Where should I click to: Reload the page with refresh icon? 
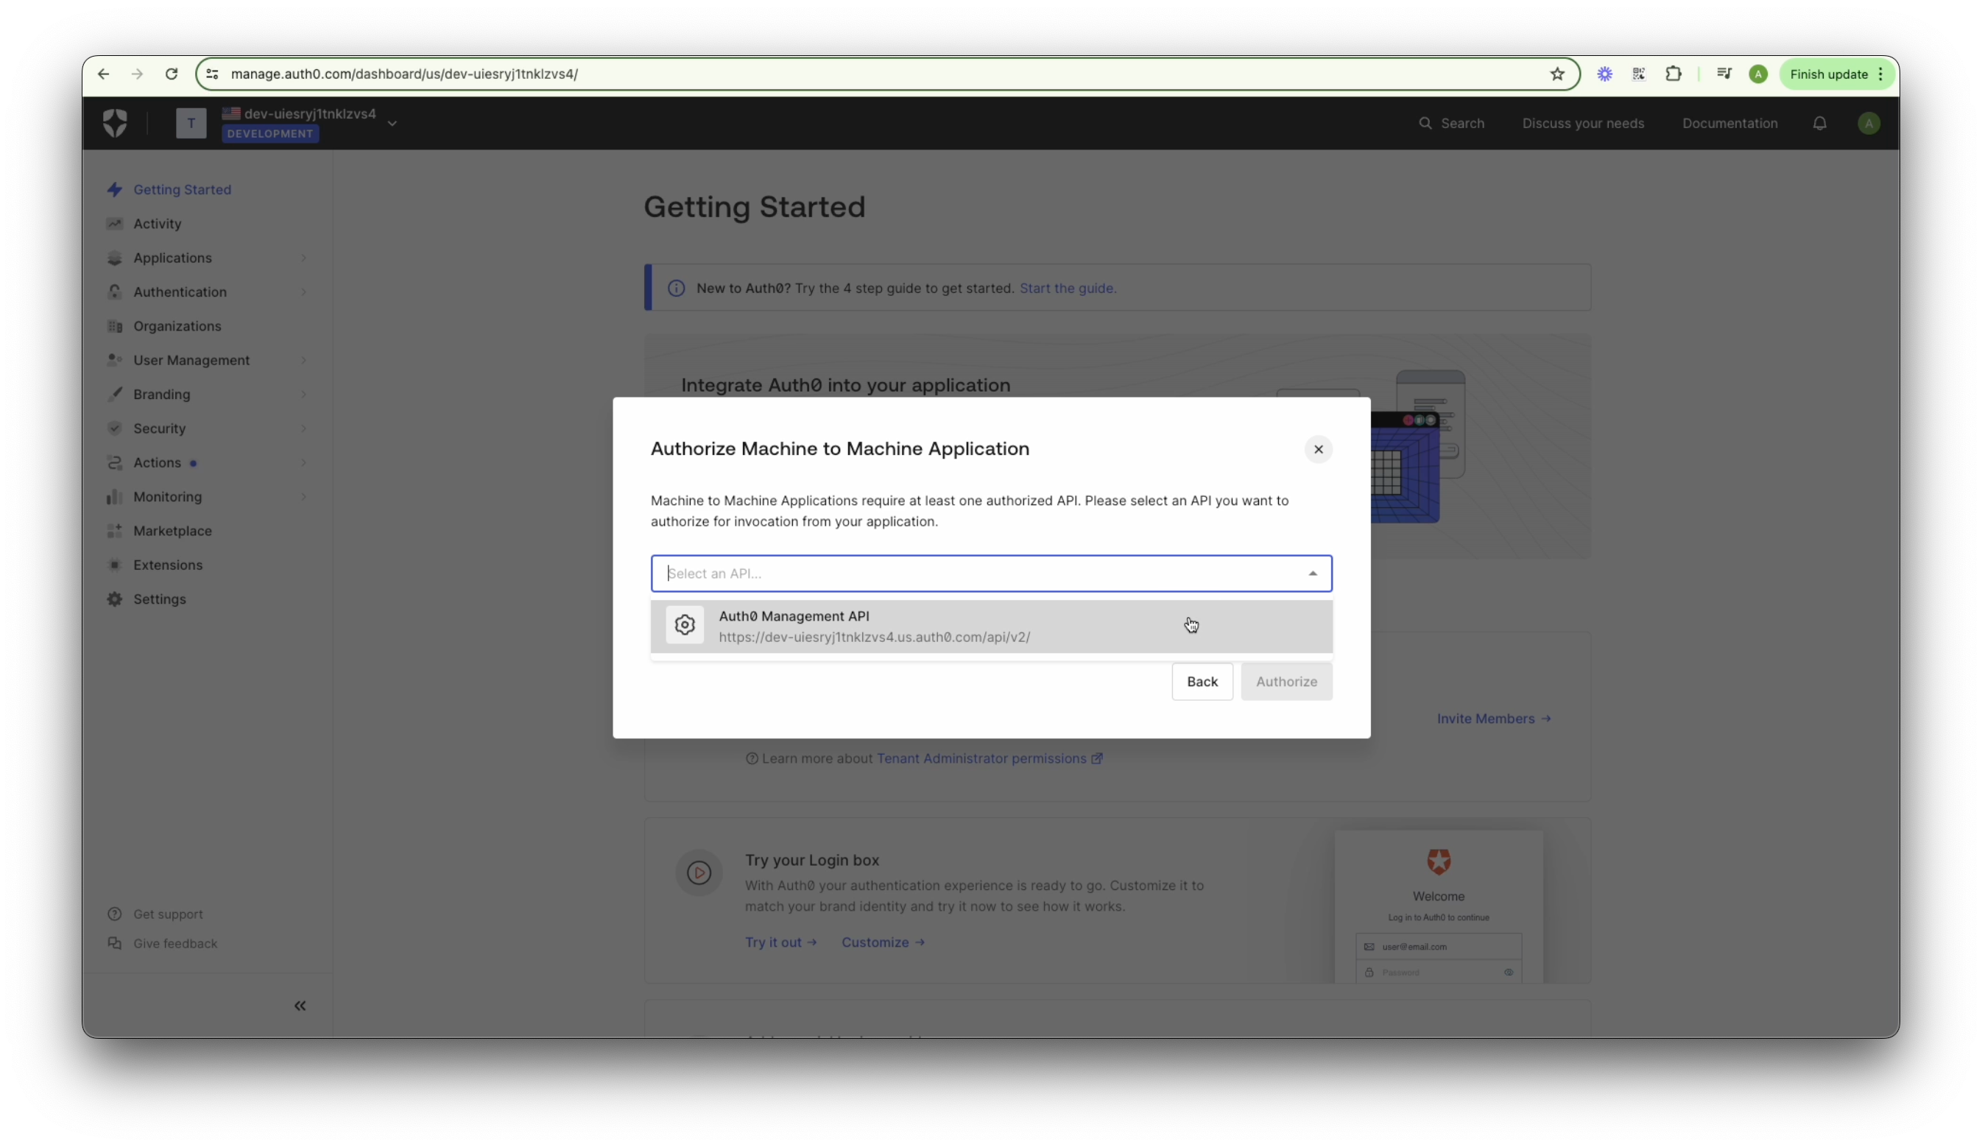172,74
